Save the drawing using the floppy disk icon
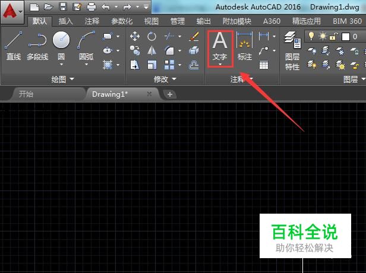This screenshot has width=366, height=273. [x=63, y=7]
